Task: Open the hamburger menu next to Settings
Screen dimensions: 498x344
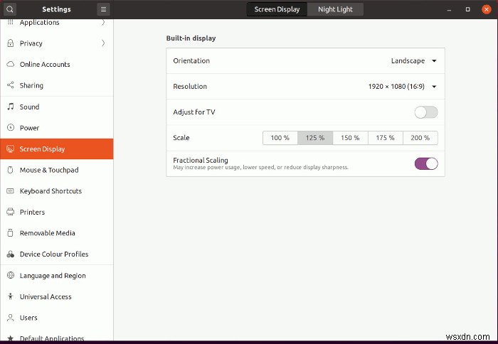Action: [x=103, y=9]
